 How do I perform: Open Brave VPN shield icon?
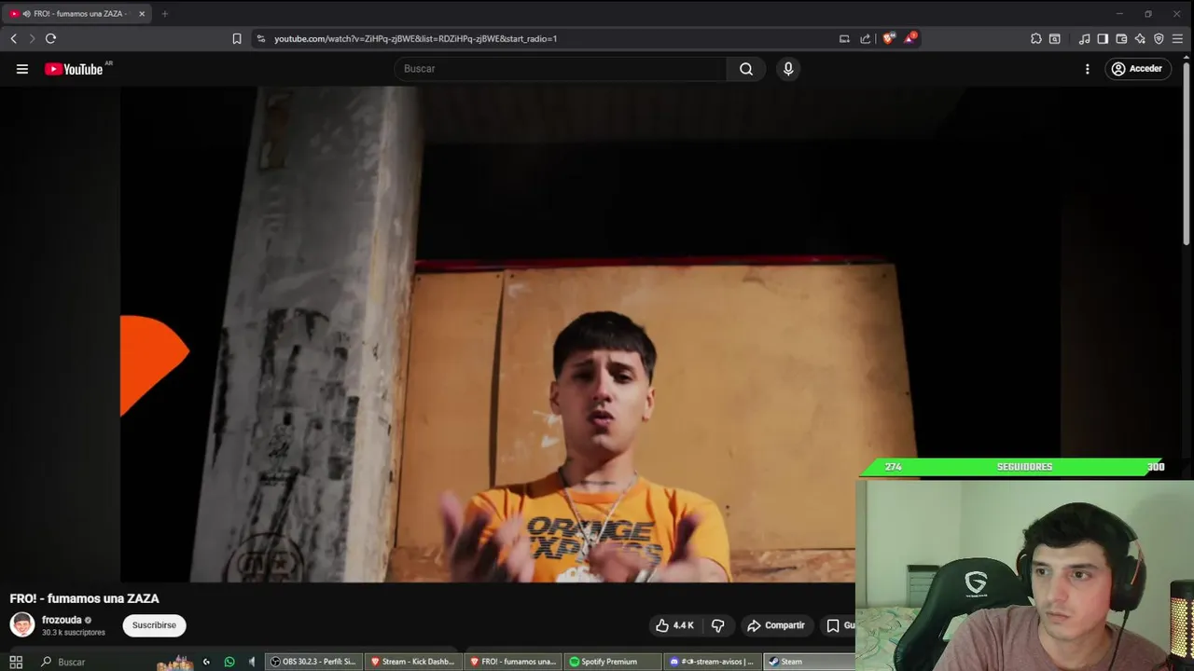pyautogui.click(x=1159, y=38)
